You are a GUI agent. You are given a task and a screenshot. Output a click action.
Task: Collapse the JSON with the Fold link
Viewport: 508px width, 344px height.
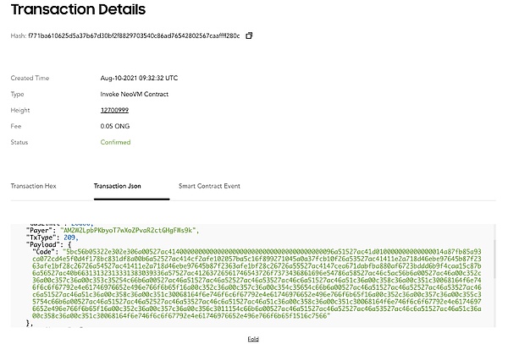(x=253, y=338)
